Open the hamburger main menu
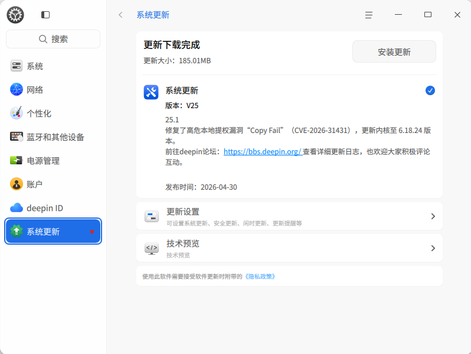Screen dimensions: 471x354 click(369, 15)
